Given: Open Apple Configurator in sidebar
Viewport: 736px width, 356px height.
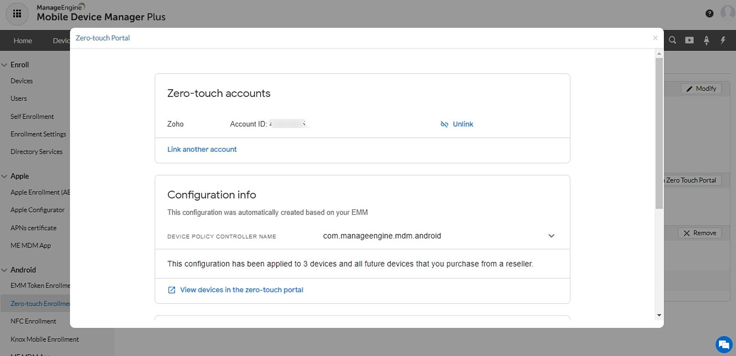Looking at the screenshot, I should [x=38, y=210].
